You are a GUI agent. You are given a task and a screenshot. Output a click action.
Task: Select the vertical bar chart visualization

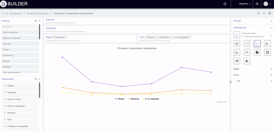coord(237,52)
